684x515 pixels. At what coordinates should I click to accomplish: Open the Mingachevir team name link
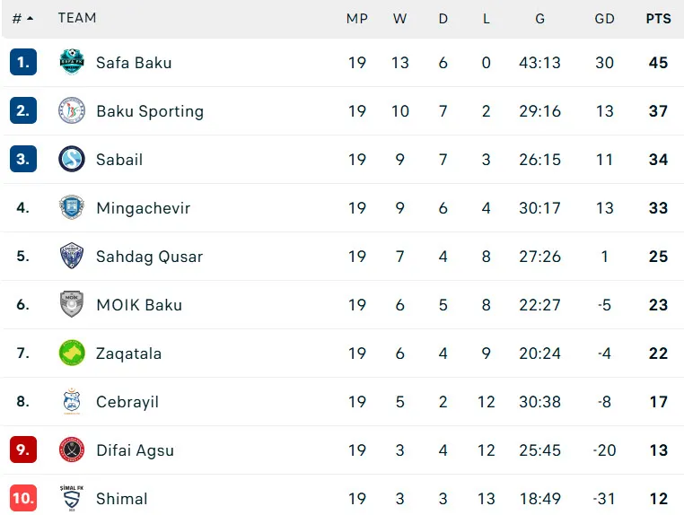coord(143,207)
